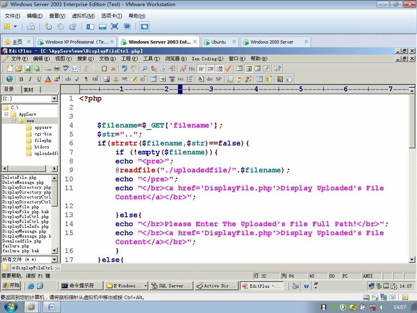417x313 pixels.
Task: Open the 虚拟机(M) menu in VMware
Action: (x=83, y=16)
